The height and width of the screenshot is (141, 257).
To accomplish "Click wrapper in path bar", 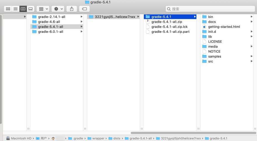I will pyautogui.click(x=96, y=139).
